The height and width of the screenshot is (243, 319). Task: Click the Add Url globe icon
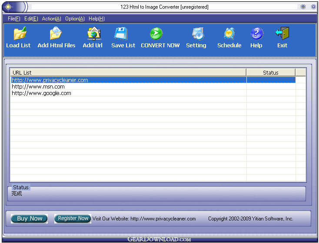(x=94, y=33)
